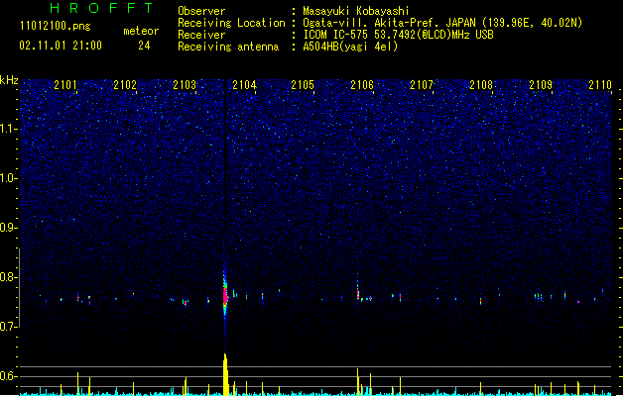Click the 2105 time marker
This screenshot has height=396, width=624.
[x=303, y=85]
